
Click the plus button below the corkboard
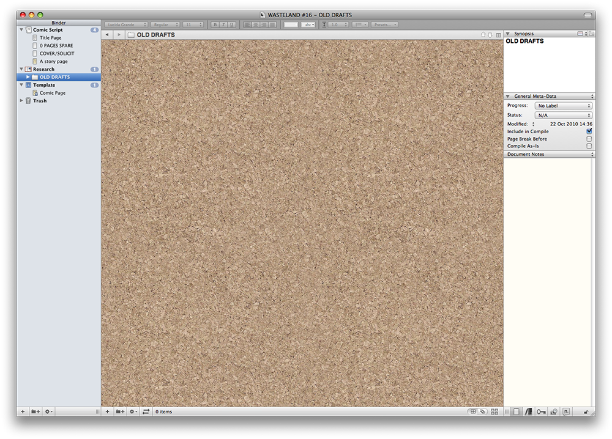(107, 412)
